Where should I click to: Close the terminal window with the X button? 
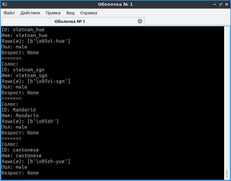point(226,4)
